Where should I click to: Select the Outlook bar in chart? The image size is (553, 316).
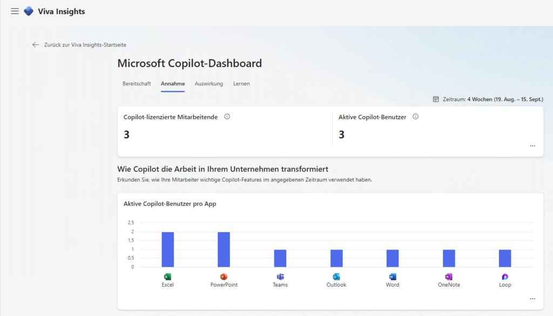pyautogui.click(x=336, y=258)
